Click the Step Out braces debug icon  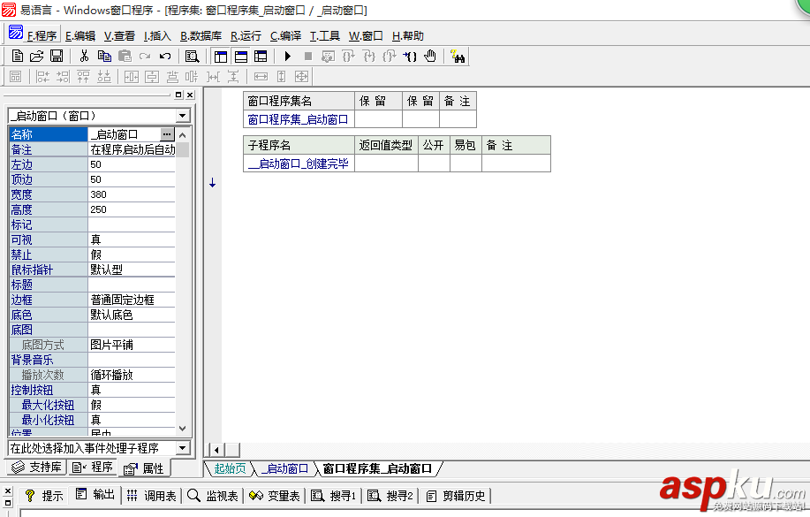(389, 56)
